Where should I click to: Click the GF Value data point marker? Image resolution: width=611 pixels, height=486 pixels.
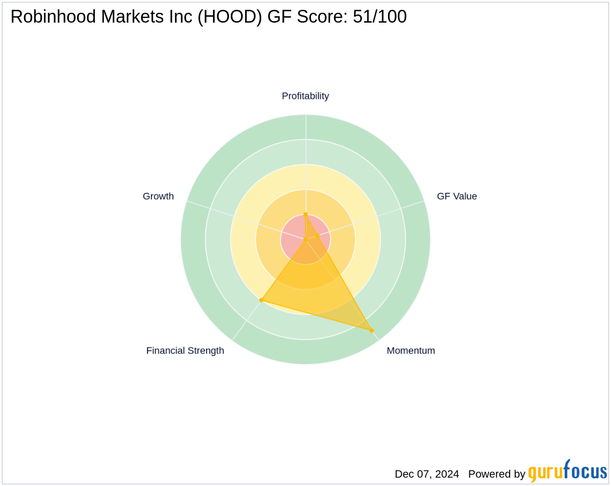317,236
